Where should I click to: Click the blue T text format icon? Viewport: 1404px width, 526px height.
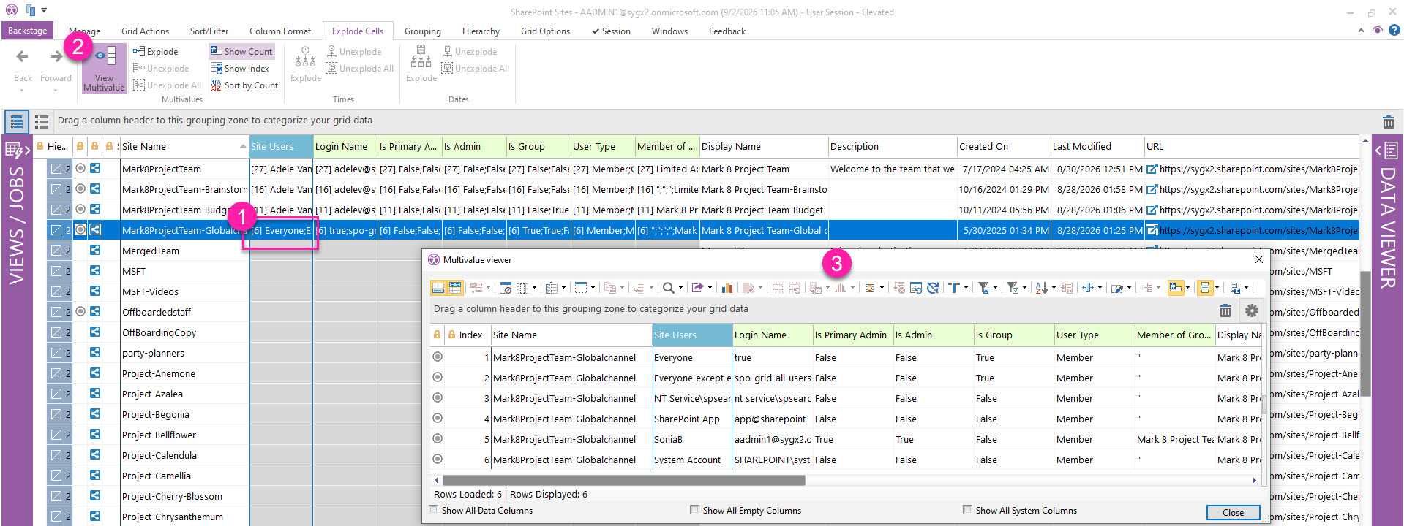point(954,288)
